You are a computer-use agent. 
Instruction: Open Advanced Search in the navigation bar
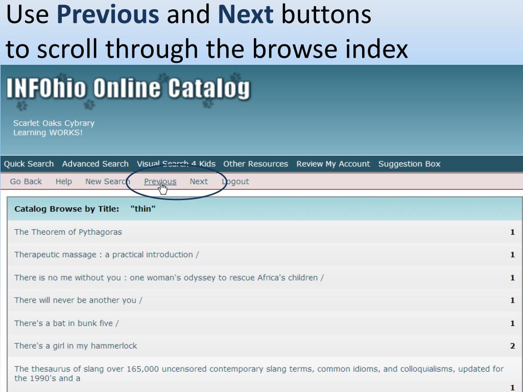tap(95, 164)
